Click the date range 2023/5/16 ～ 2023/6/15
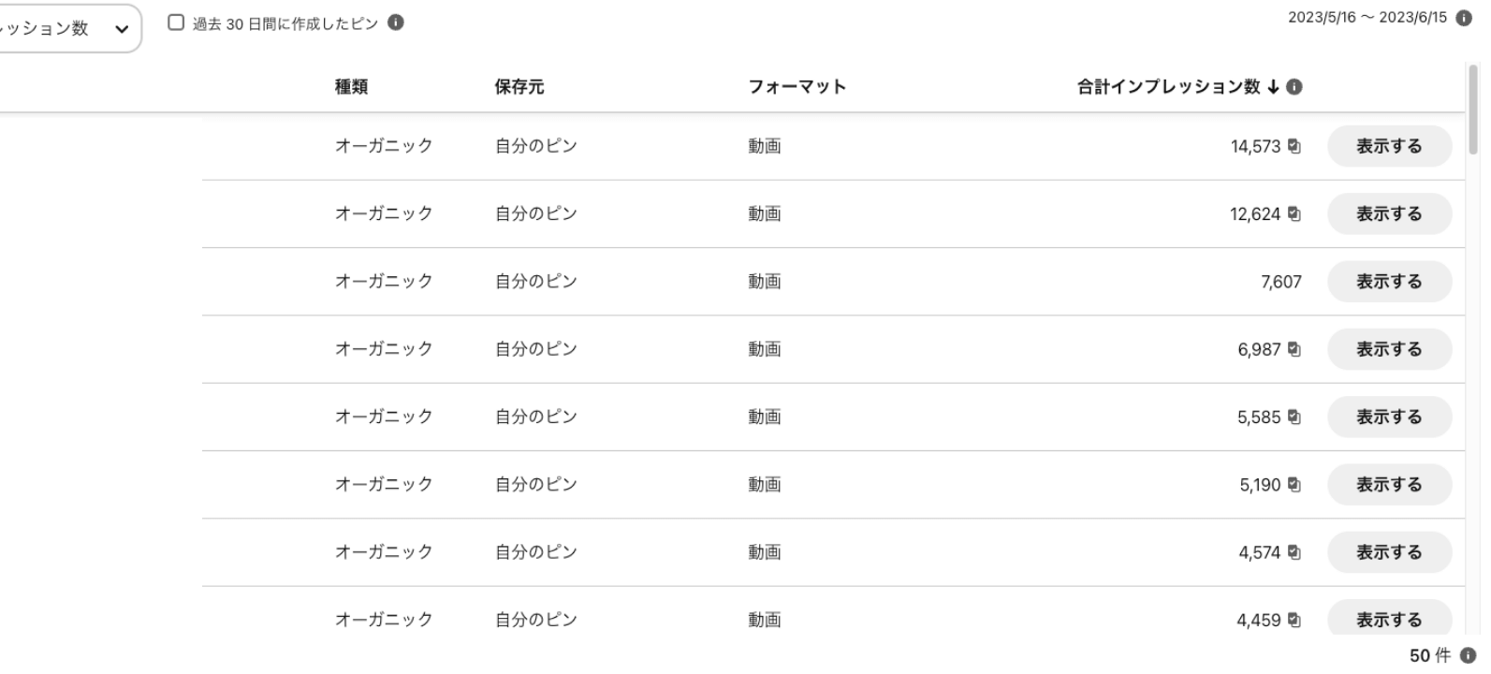Screen dimensions: 1491x674 (x=1367, y=19)
